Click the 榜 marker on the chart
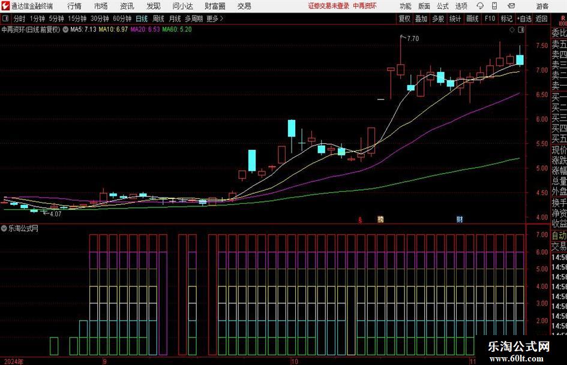 pos(380,219)
